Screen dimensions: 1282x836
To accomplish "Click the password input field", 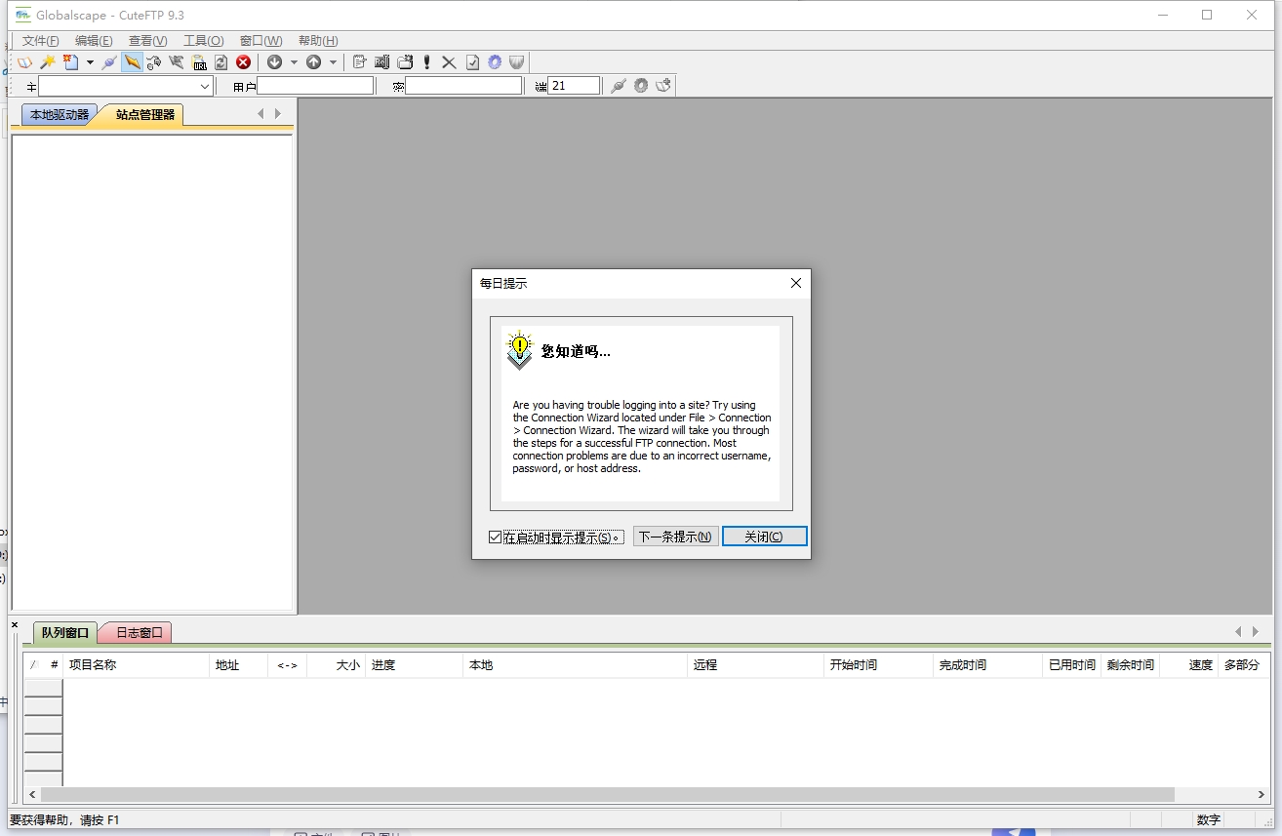I will pos(463,86).
